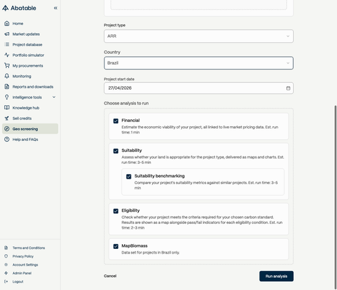This screenshot has height=290, width=337.
Task: Click the Market updates megaphone icon
Action: [x=7, y=34]
